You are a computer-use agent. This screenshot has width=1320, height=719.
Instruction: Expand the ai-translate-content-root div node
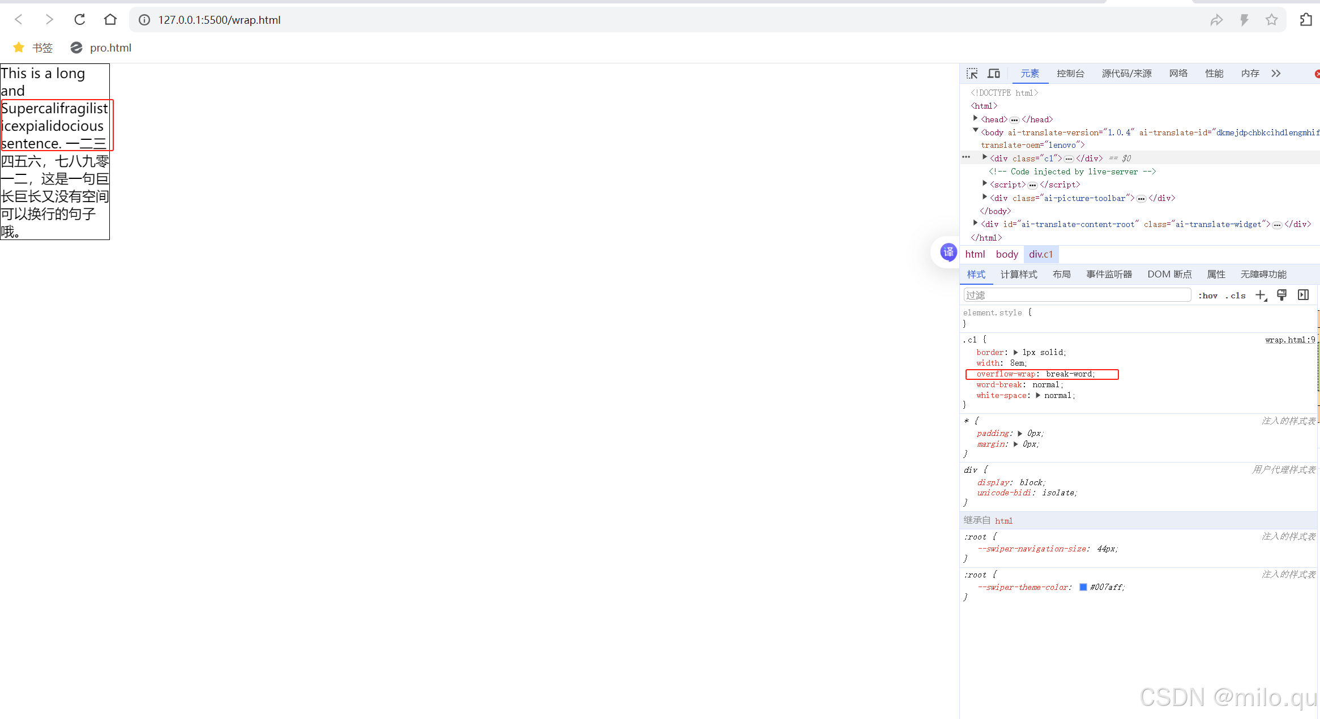(975, 224)
